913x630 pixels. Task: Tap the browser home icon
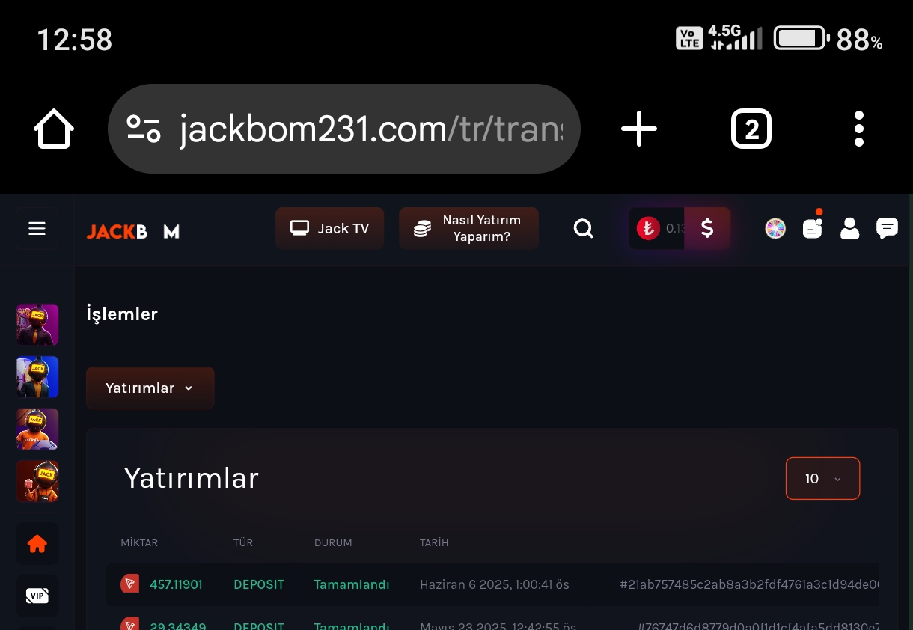54,129
